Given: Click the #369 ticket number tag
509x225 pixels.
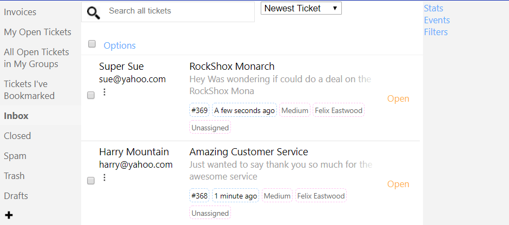Looking at the screenshot, I should coord(200,110).
